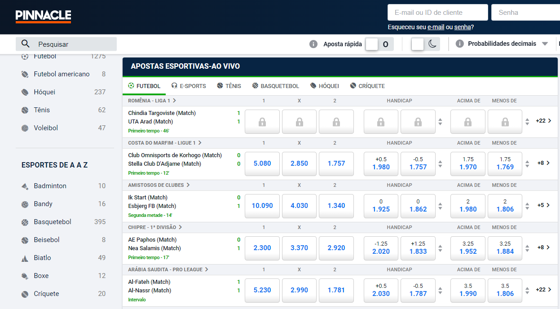The image size is (560, 309).
Task: Open +22 more markets for Chindia match
Action: point(543,121)
